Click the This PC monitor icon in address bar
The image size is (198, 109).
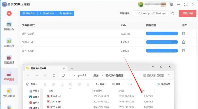63,75
